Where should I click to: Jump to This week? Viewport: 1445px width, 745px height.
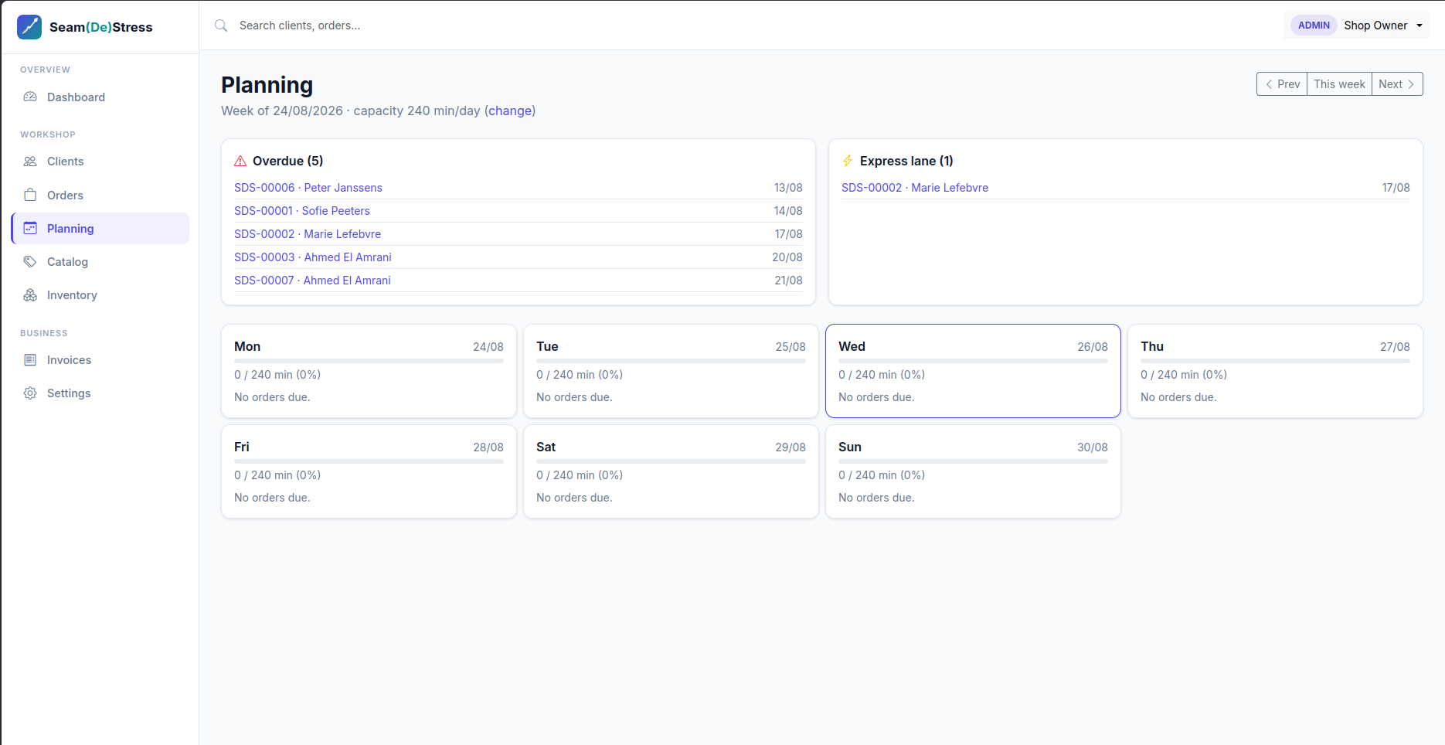(1339, 84)
